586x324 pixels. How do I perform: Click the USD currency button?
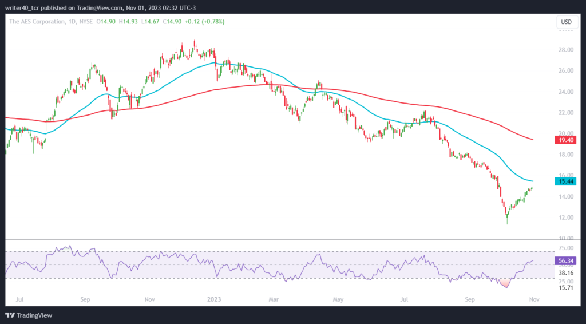coord(566,22)
